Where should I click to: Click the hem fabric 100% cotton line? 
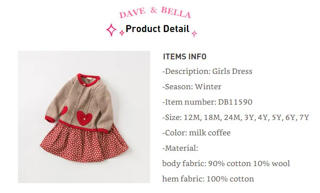(x=208, y=179)
